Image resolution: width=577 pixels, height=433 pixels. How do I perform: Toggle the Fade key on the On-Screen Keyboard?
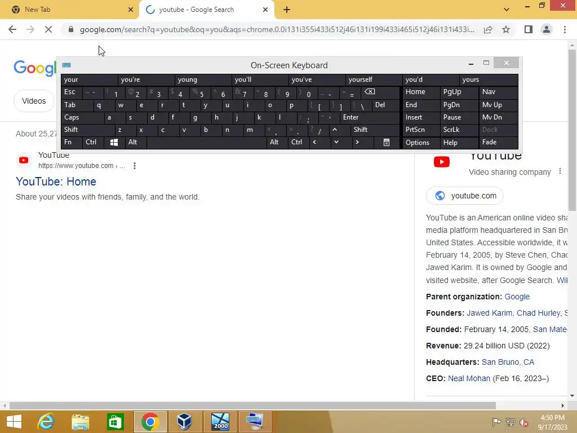point(498,142)
